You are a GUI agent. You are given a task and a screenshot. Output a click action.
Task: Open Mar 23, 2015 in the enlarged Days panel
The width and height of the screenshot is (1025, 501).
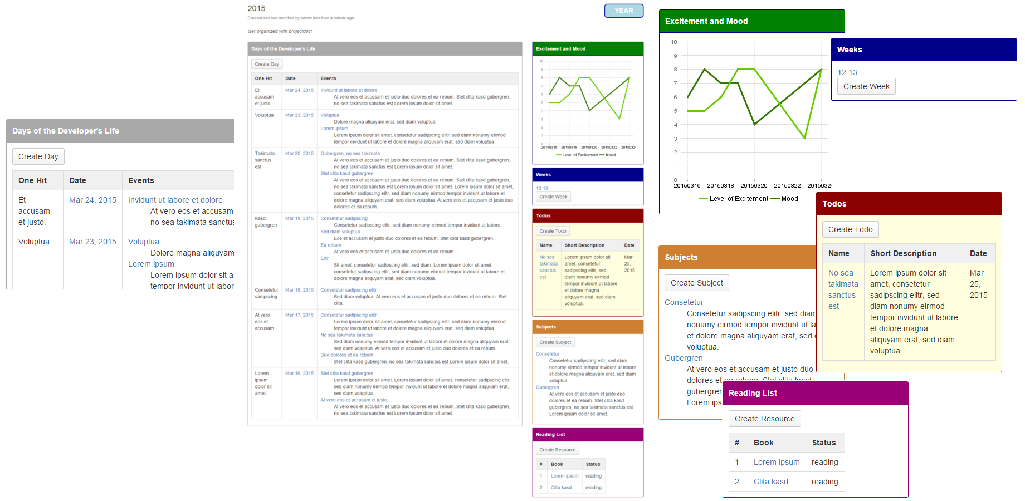pyautogui.click(x=92, y=242)
